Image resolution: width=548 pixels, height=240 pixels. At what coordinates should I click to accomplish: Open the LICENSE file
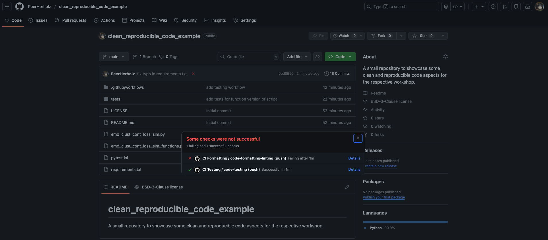(x=119, y=111)
